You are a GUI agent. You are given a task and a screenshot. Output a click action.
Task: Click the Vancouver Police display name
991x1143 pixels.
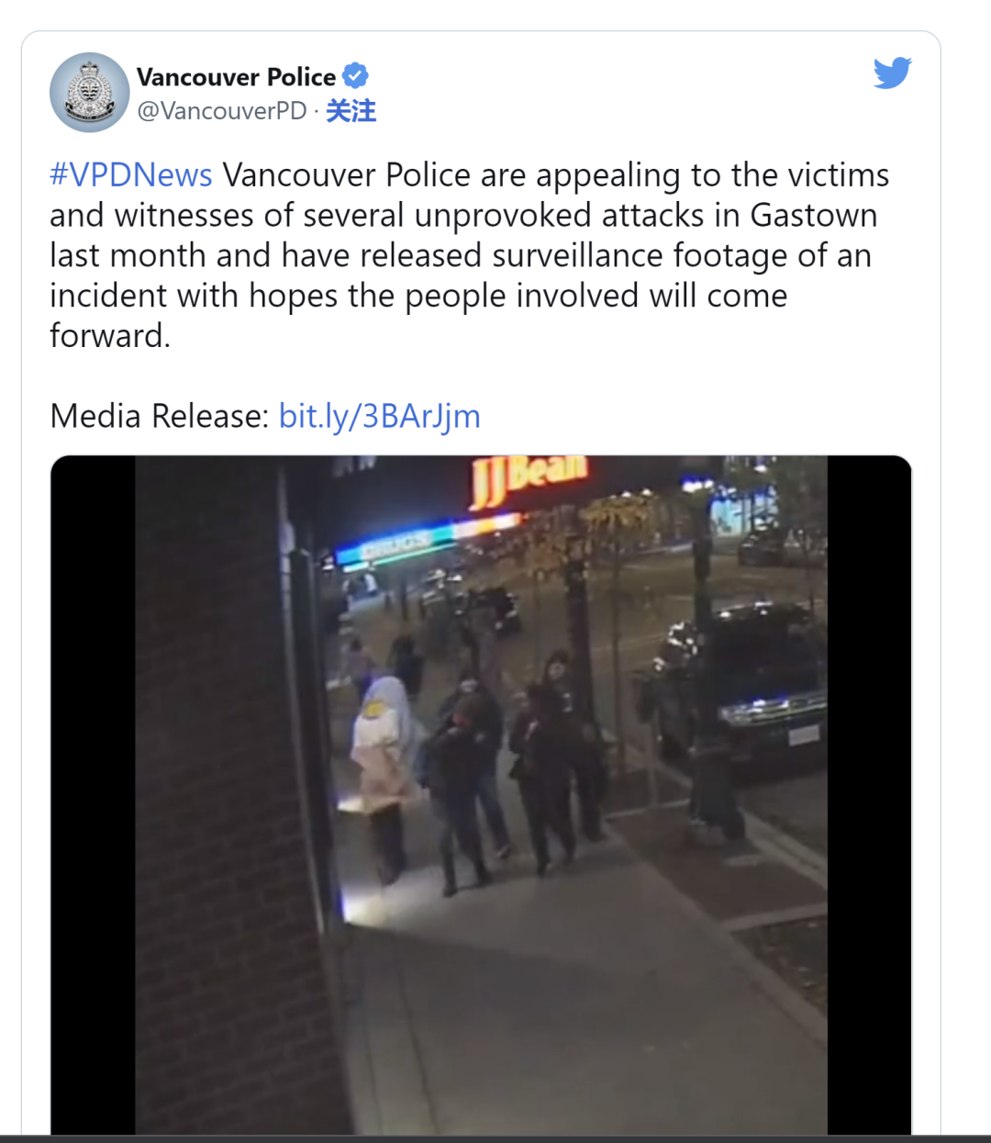(x=236, y=77)
